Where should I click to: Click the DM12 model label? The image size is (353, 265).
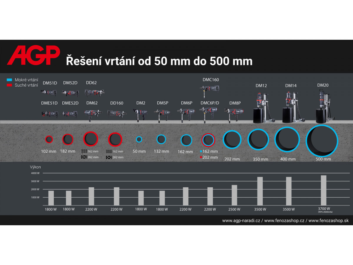pyautogui.click(x=261, y=86)
